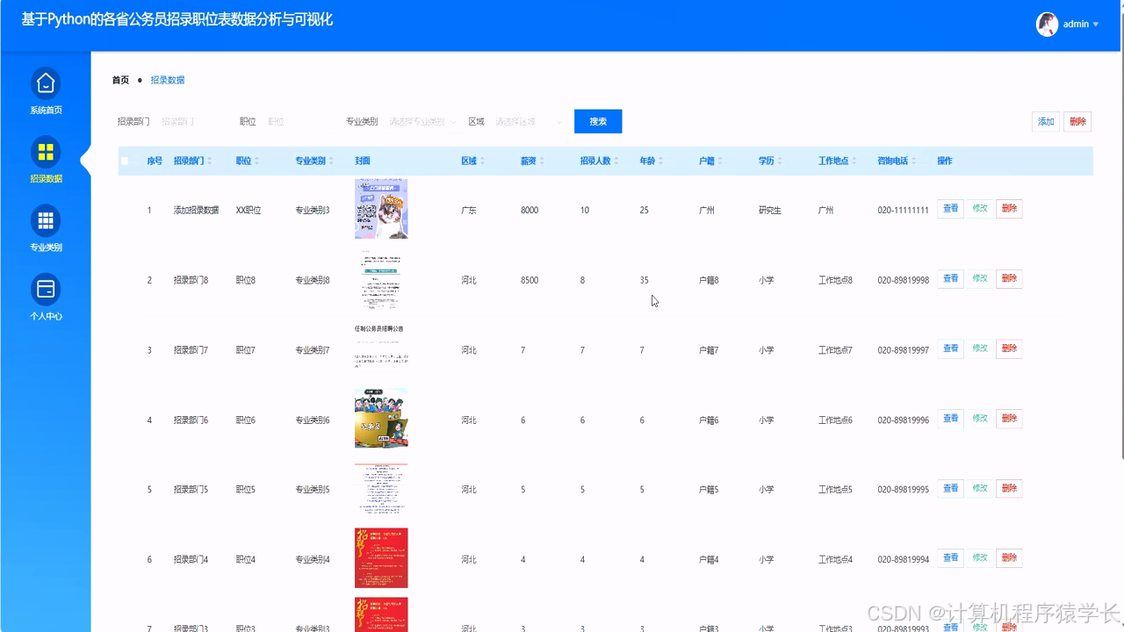
Task: Expand the admin user dropdown
Action: pyautogui.click(x=1095, y=25)
